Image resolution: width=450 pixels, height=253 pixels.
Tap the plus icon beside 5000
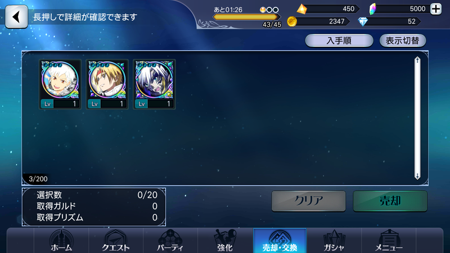coord(435,9)
